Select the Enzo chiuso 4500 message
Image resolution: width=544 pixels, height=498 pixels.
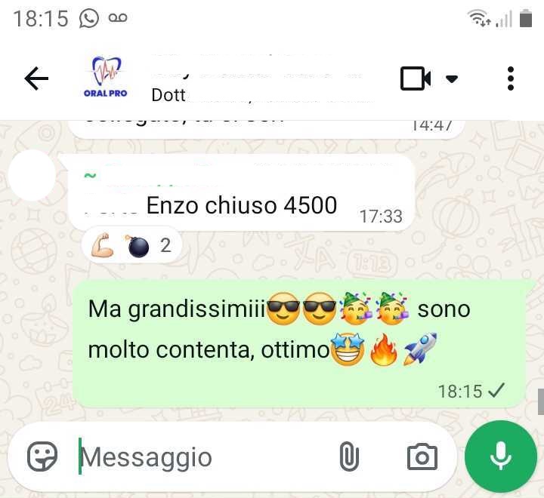(x=242, y=192)
